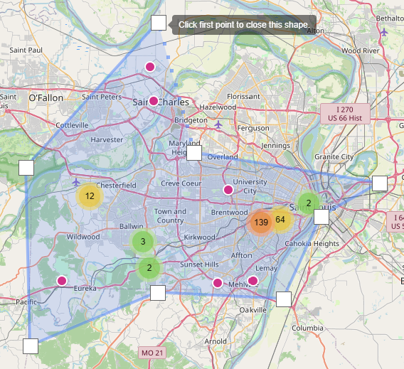This screenshot has height=369, width=404.
Task: Select pink marker west of Eureka
Action: [62, 281]
